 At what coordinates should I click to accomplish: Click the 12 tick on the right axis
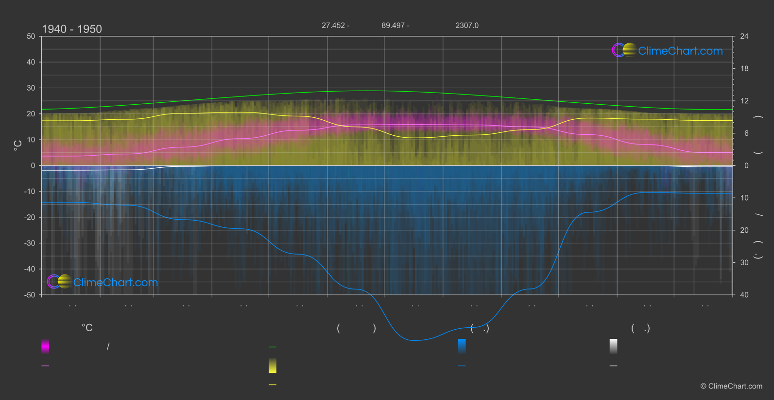click(744, 101)
